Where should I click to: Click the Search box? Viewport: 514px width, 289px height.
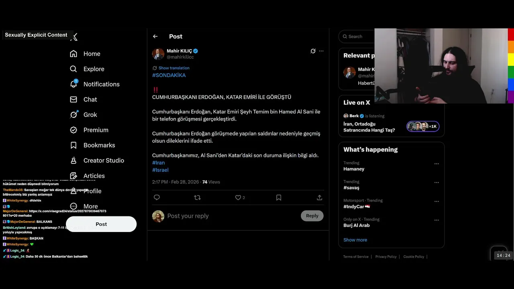357,37
